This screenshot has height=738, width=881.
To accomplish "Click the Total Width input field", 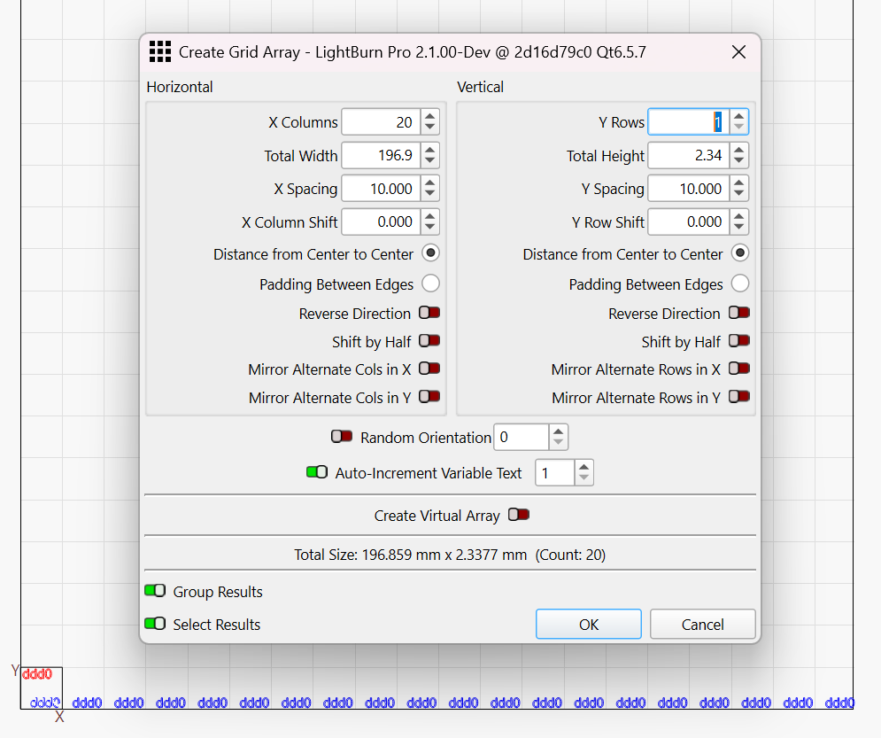I will [380, 156].
